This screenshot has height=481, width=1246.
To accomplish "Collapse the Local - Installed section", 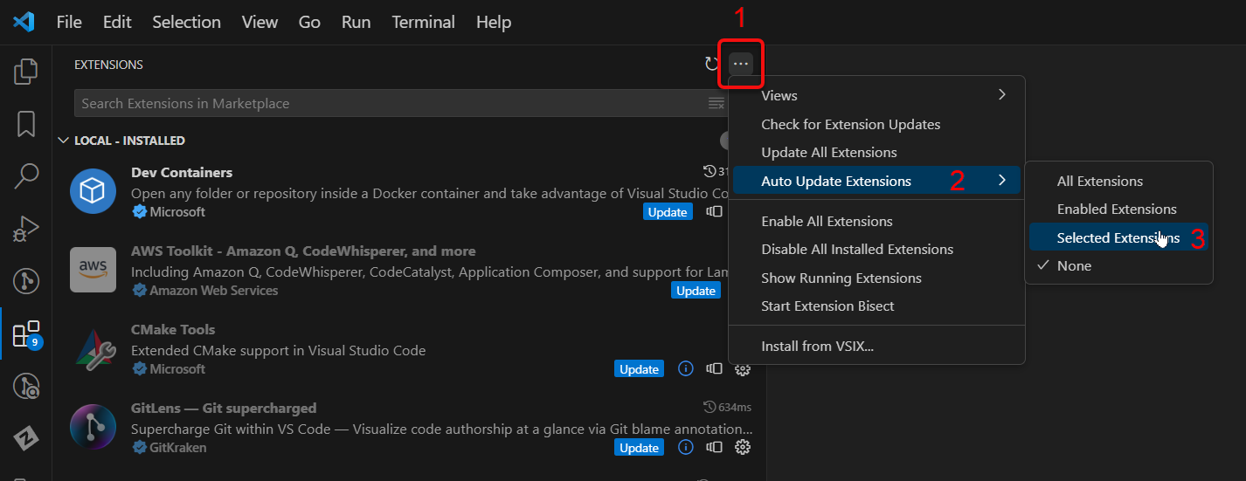I will click(x=63, y=141).
